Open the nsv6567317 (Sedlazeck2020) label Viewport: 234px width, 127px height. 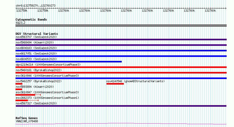pyautogui.click(x=36, y=103)
